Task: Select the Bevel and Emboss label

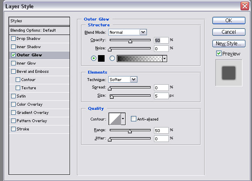Action: [x=33, y=71]
